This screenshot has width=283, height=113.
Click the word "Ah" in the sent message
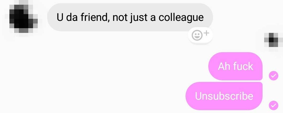click(x=224, y=66)
